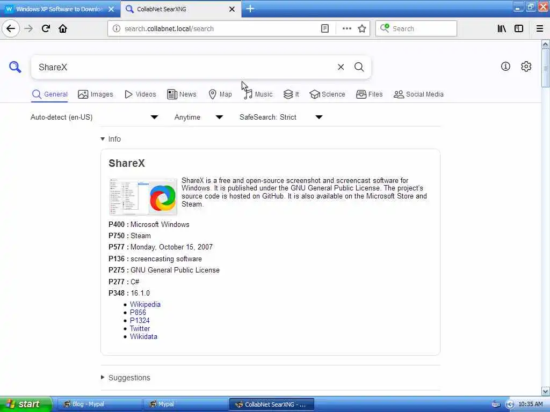This screenshot has width=550, height=412.
Task: Clear the ShareX search query
Action: (x=341, y=67)
